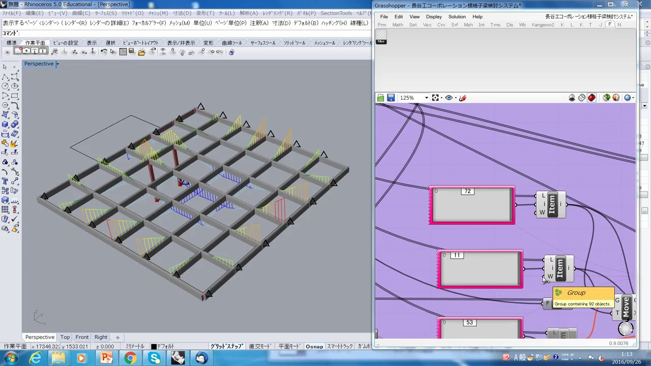The width and height of the screenshot is (651, 366).
Task: Click the zoom extents icon in Grasshopper
Action: [435, 98]
